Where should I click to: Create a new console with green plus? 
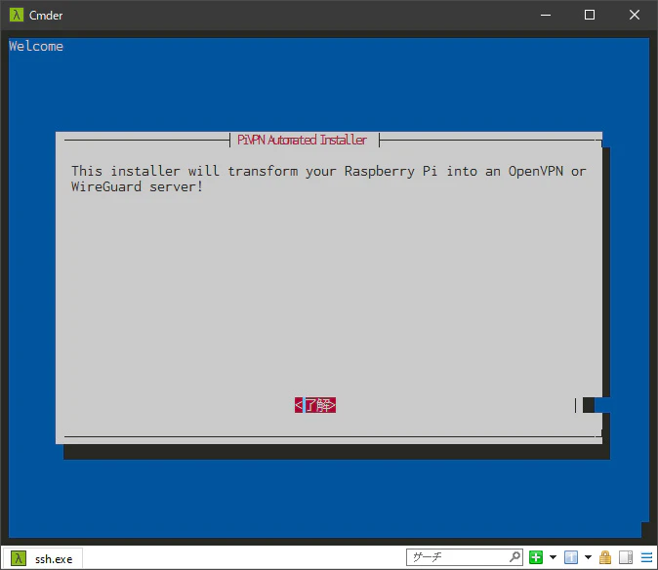[536, 557]
